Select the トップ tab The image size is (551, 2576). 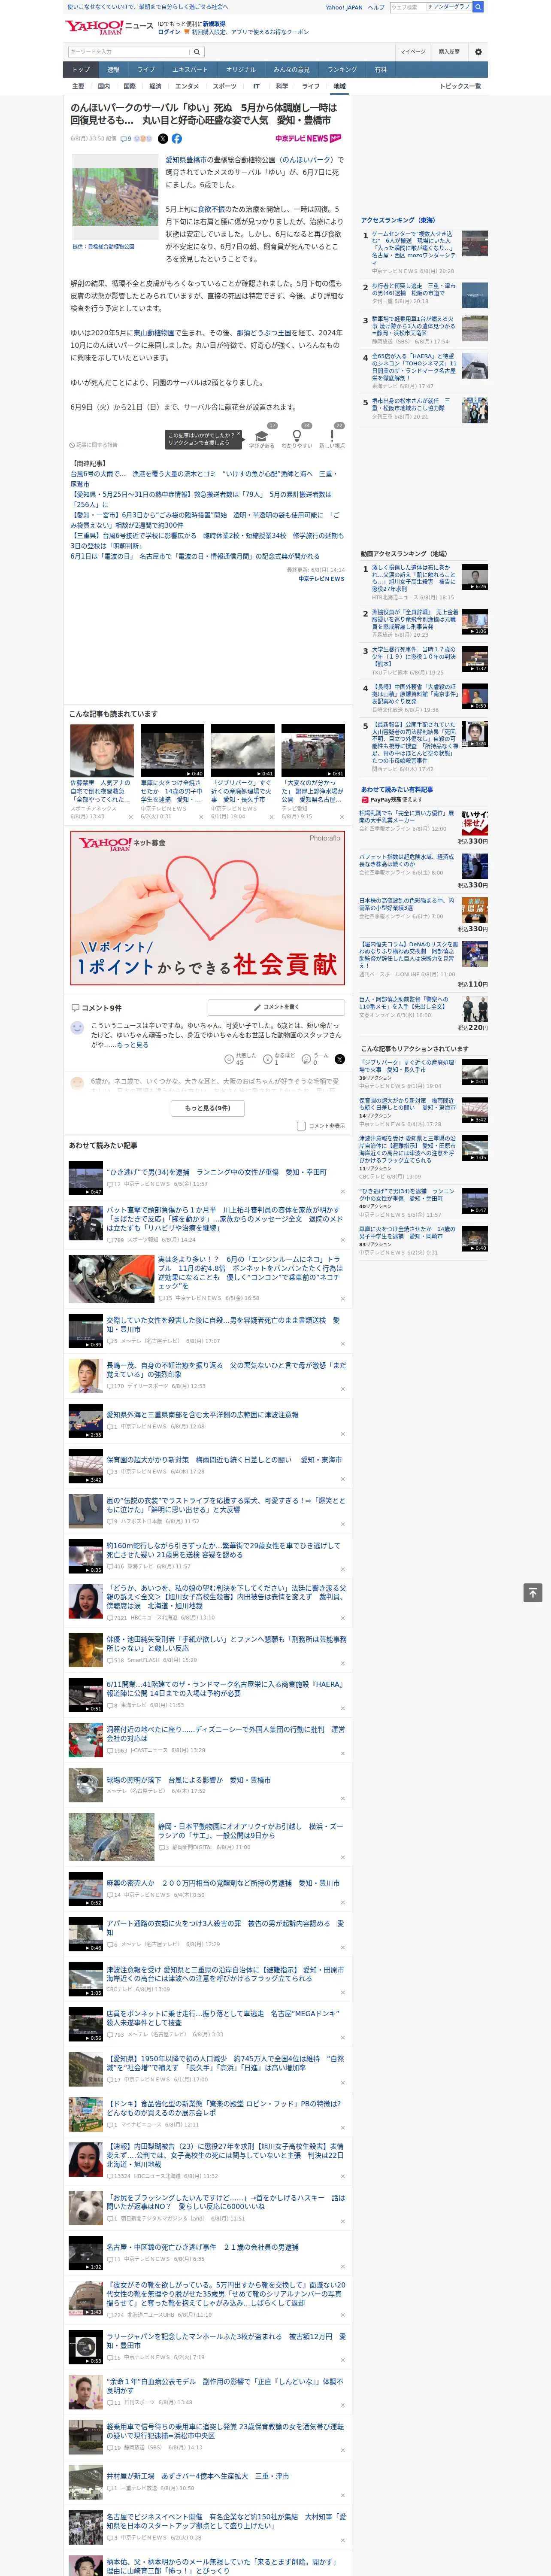(81, 70)
